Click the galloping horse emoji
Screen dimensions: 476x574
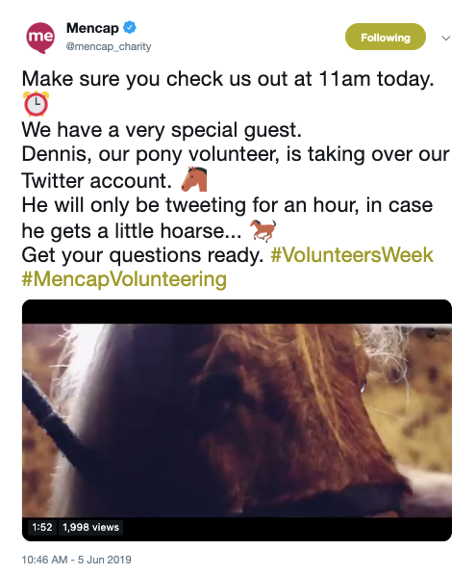click(x=263, y=230)
